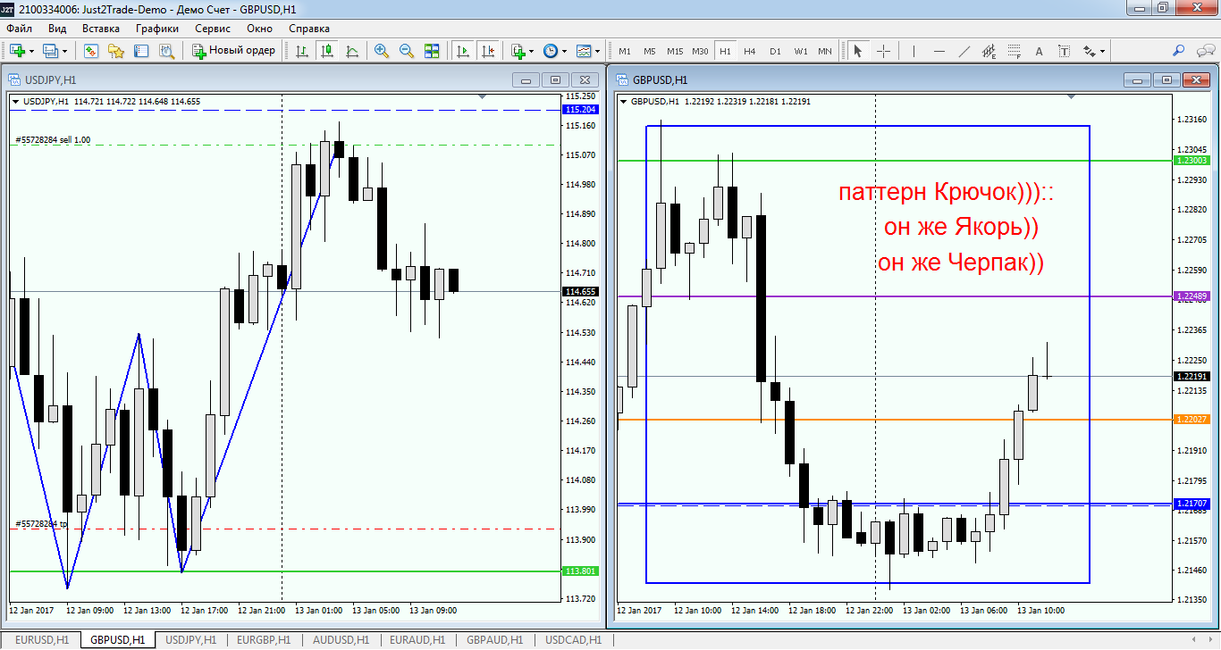Select the Fibonacci Retracement tool
Screen dimensions: 1221x650
(x=1014, y=51)
